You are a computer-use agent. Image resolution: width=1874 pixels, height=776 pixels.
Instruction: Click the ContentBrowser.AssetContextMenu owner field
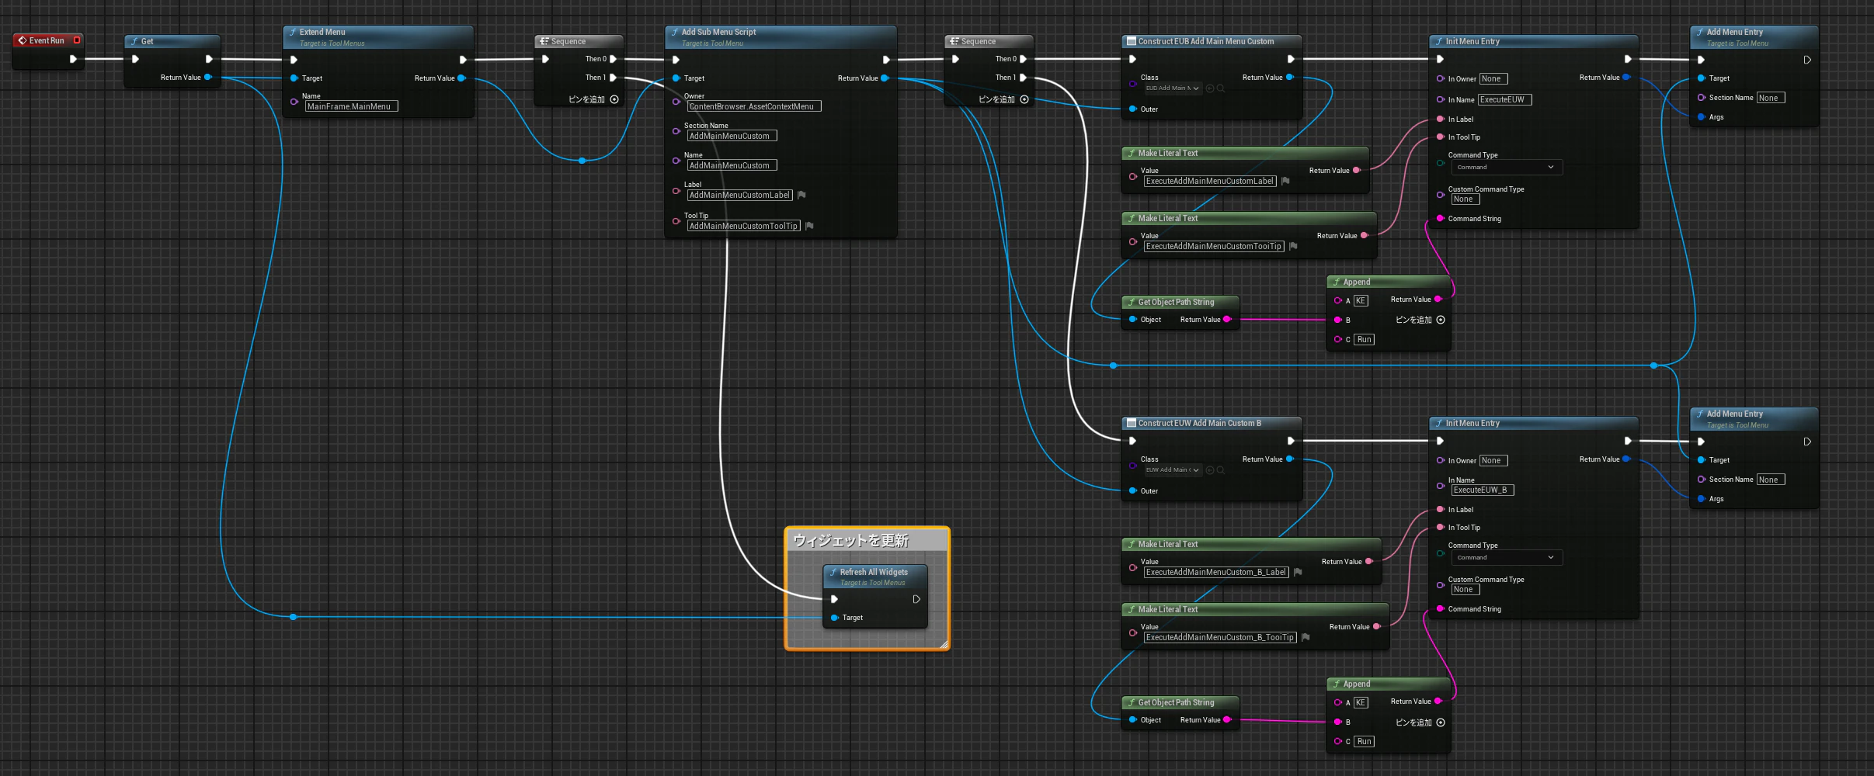coord(753,106)
